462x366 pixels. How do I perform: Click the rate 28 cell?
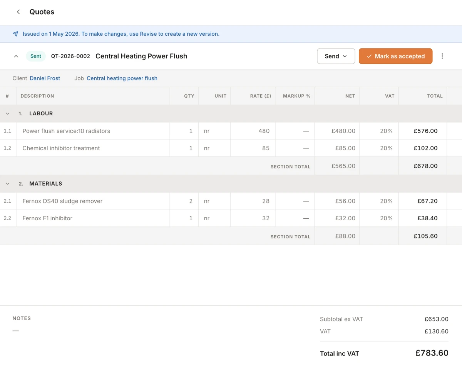(253, 201)
